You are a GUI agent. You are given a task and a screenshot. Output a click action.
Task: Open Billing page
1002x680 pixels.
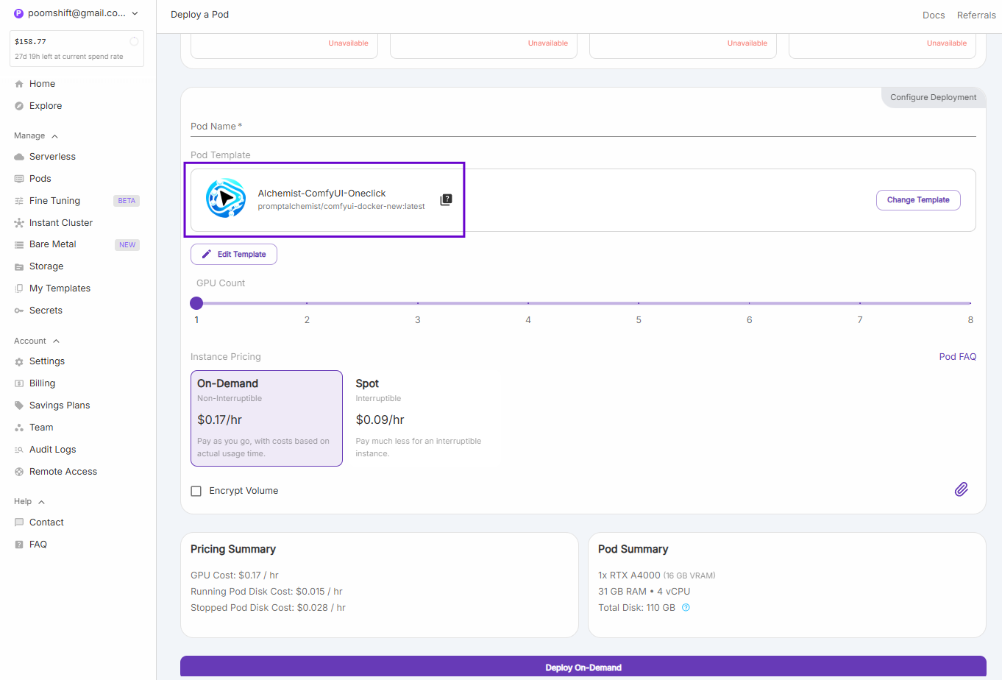[x=42, y=383]
